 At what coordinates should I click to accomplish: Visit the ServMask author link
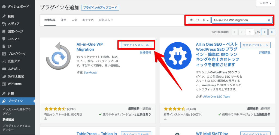pos(90,72)
